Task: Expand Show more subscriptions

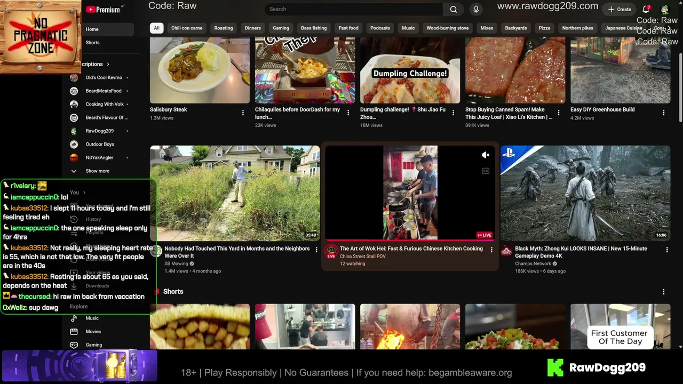Action: tap(97, 171)
